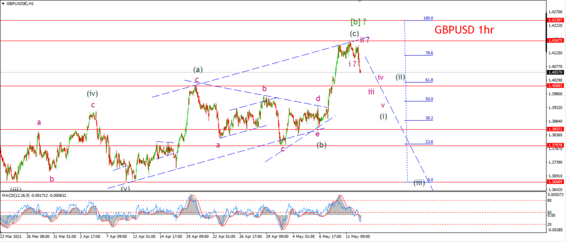Click the 6 May 17:00 time axis label
The image size is (566, 242).
point(331,236)
